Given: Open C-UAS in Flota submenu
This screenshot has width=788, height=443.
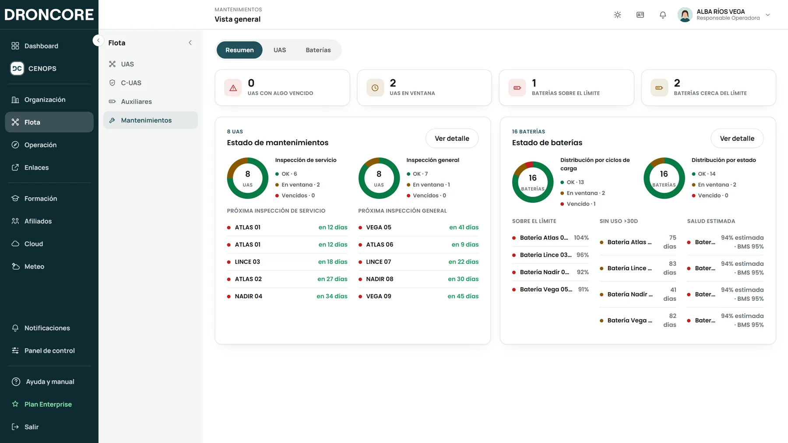Looking at the screenshot, I should point(151,83).
